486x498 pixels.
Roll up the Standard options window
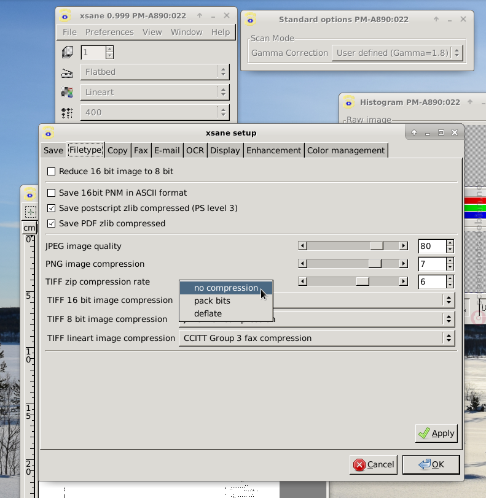436,20
